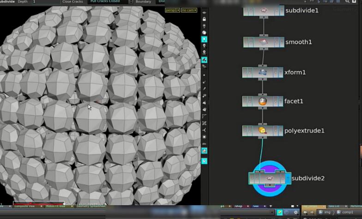This screenshot has height=219, width=362.
Task: Select the facet1 sphere node icon
Action: pos(262,101)
